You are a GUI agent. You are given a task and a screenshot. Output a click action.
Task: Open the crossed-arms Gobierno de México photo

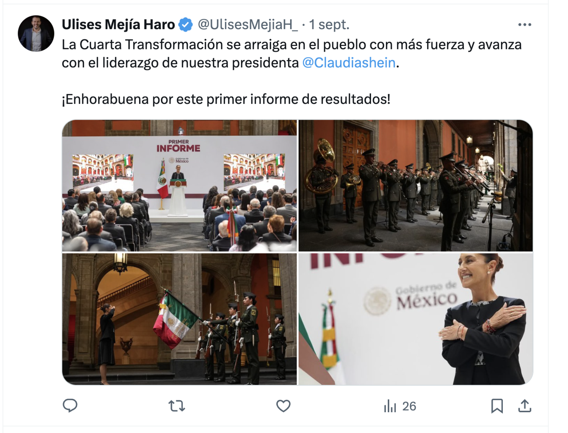[416, 319]
